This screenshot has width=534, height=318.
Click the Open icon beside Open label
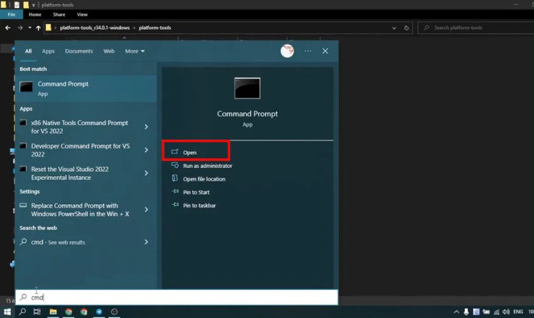click(175, 151)
